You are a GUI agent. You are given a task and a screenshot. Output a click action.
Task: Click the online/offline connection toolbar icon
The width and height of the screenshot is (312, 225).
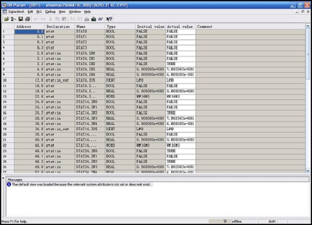[x=13, y=19]
